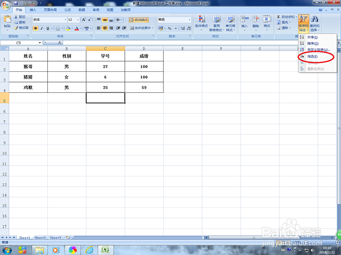
Task: Choose Filter (筛选) menu entry
Action: click(x=318, y=57)
